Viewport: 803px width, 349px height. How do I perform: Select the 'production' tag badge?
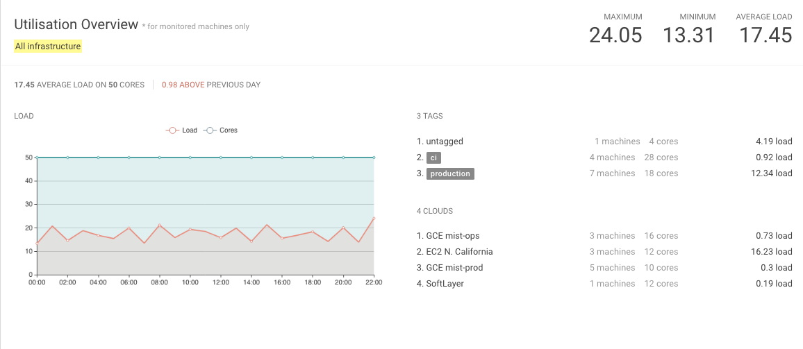tap(450, 173)
